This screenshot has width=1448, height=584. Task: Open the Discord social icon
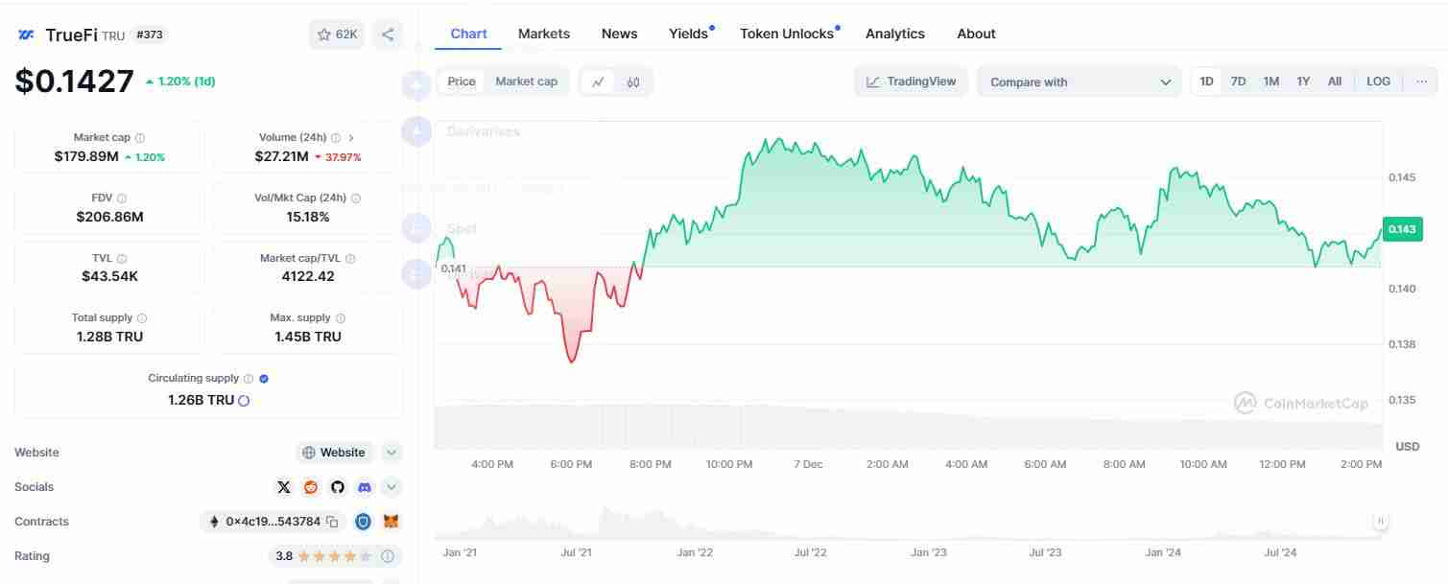point(365,487)
